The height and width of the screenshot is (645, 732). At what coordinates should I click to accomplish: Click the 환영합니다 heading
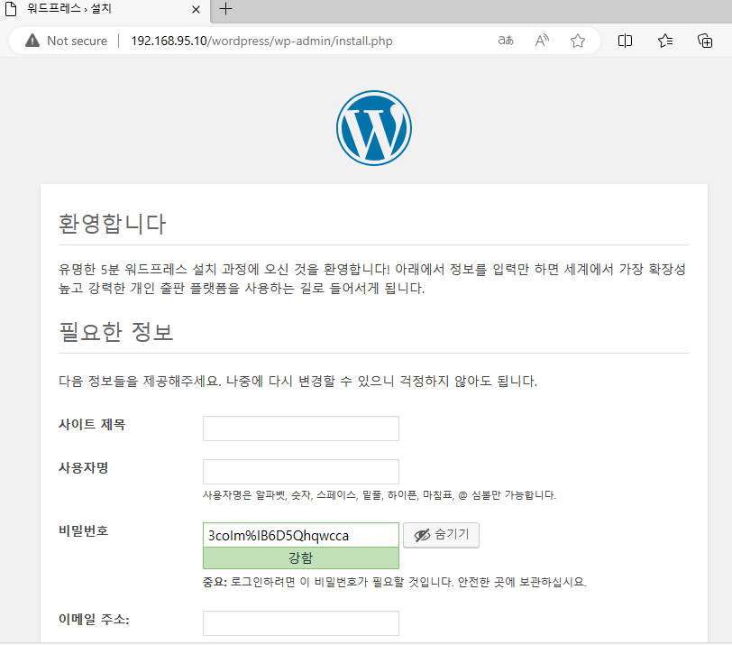[112, 224]
